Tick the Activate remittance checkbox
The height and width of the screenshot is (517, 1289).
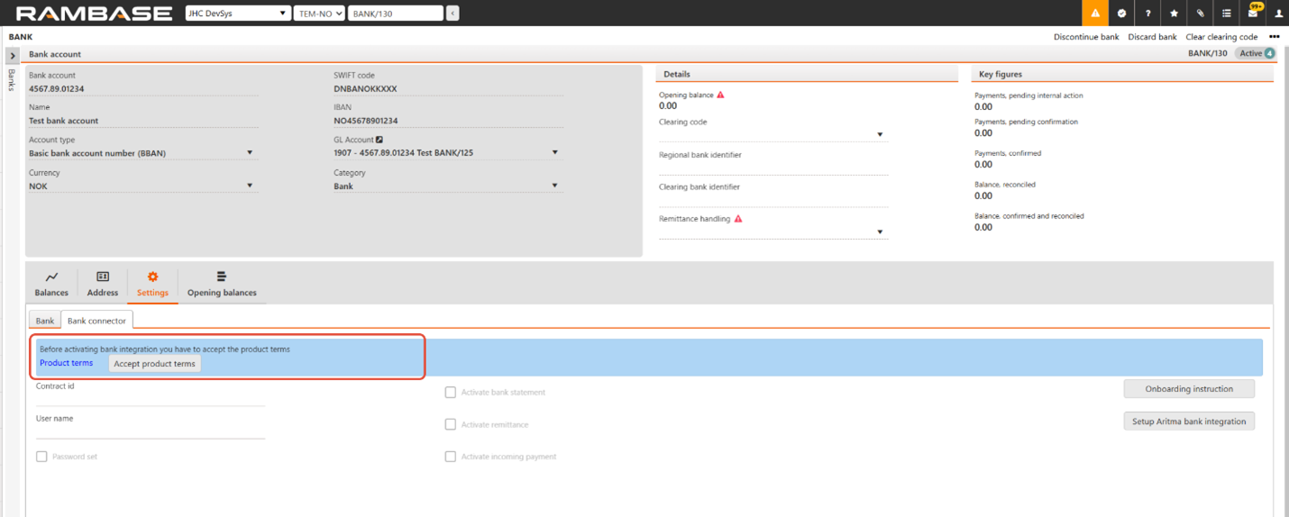click(x=451, y=425)
